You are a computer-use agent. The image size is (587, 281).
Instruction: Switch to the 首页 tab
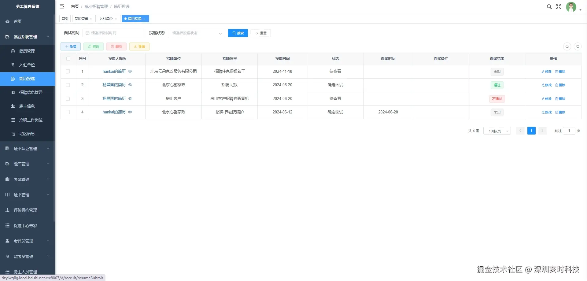pyautogui.click(x=65, y=19)
